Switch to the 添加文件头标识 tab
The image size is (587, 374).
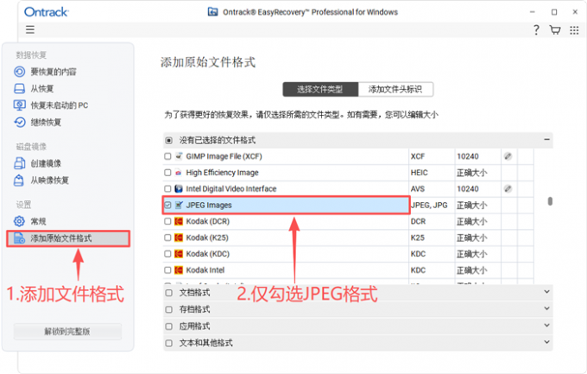coord(395,89)
